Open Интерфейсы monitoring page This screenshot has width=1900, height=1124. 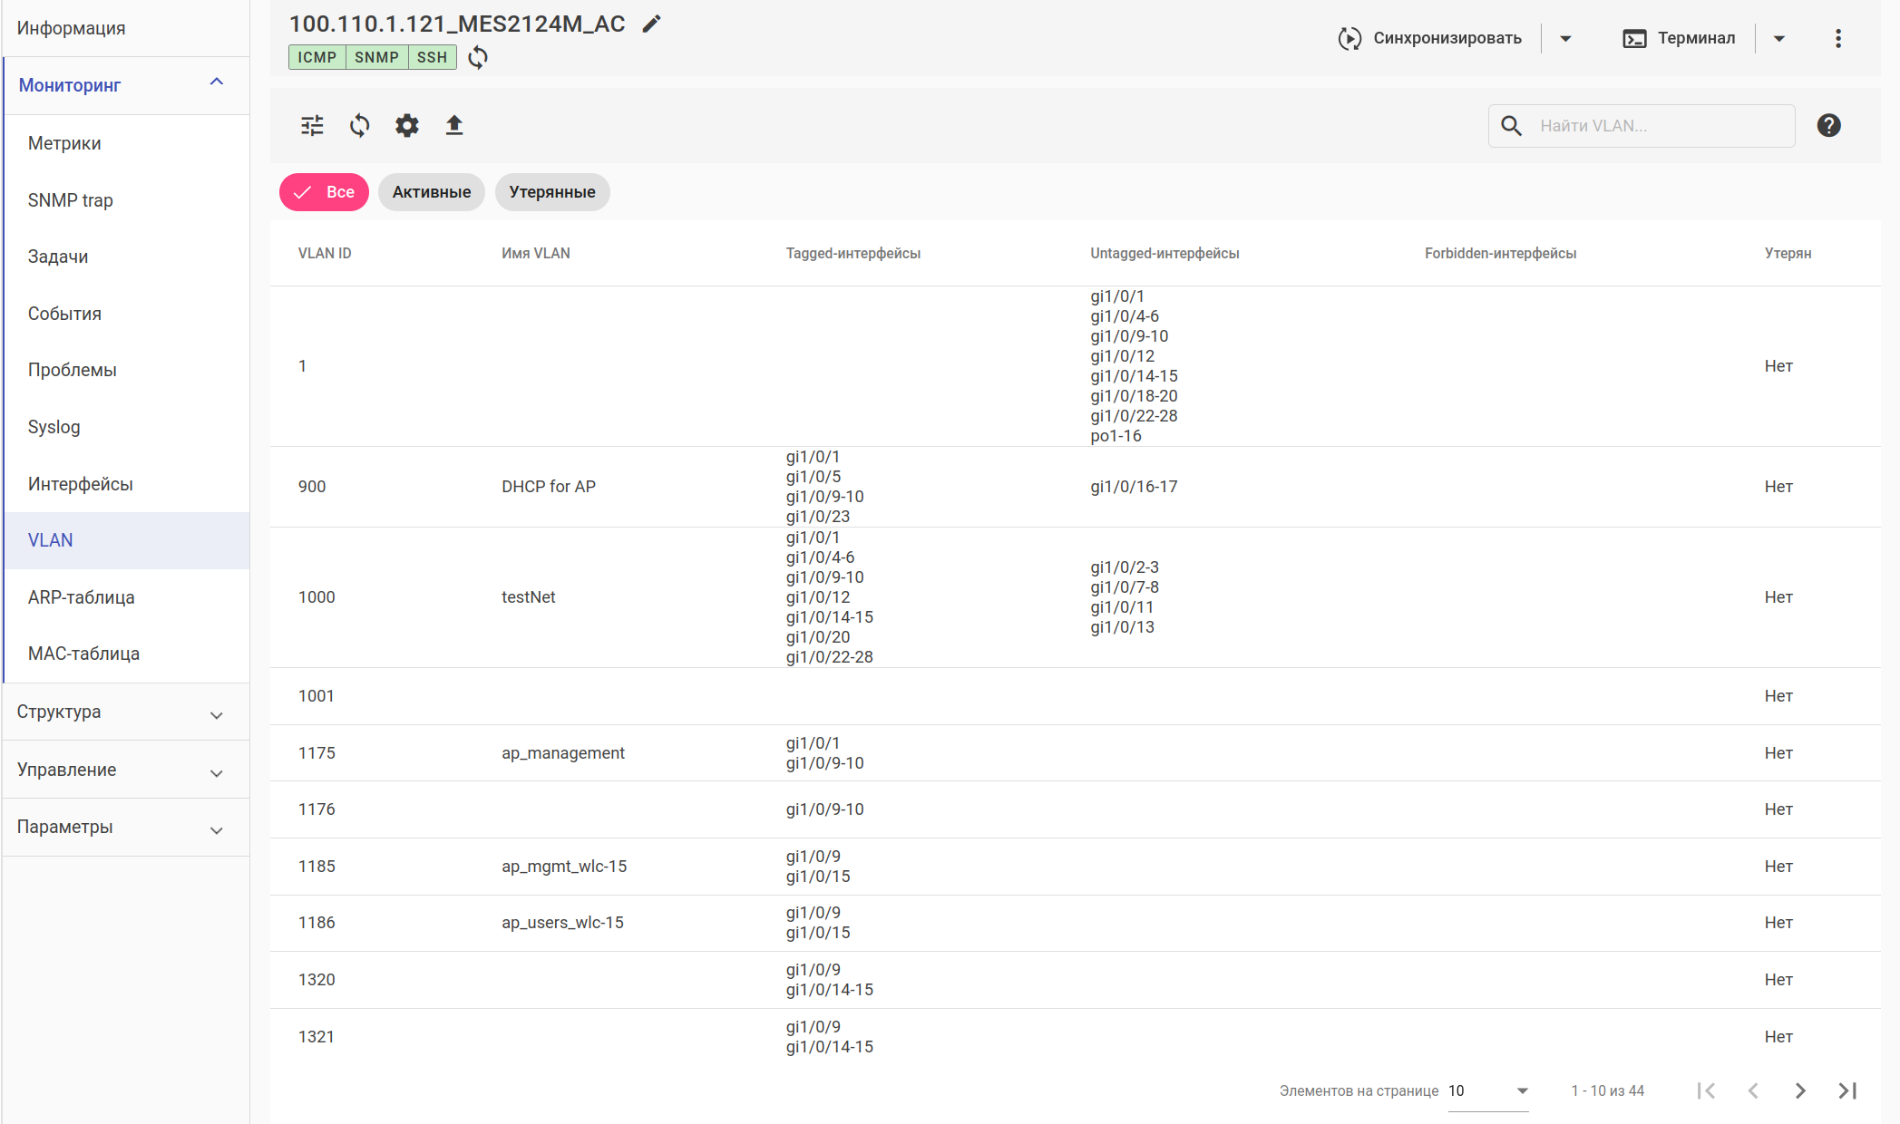click(x=81, y=484)
